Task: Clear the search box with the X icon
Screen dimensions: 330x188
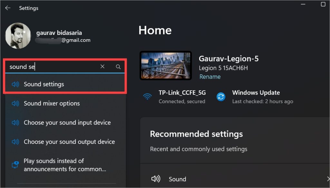Action: click(102, 66)
